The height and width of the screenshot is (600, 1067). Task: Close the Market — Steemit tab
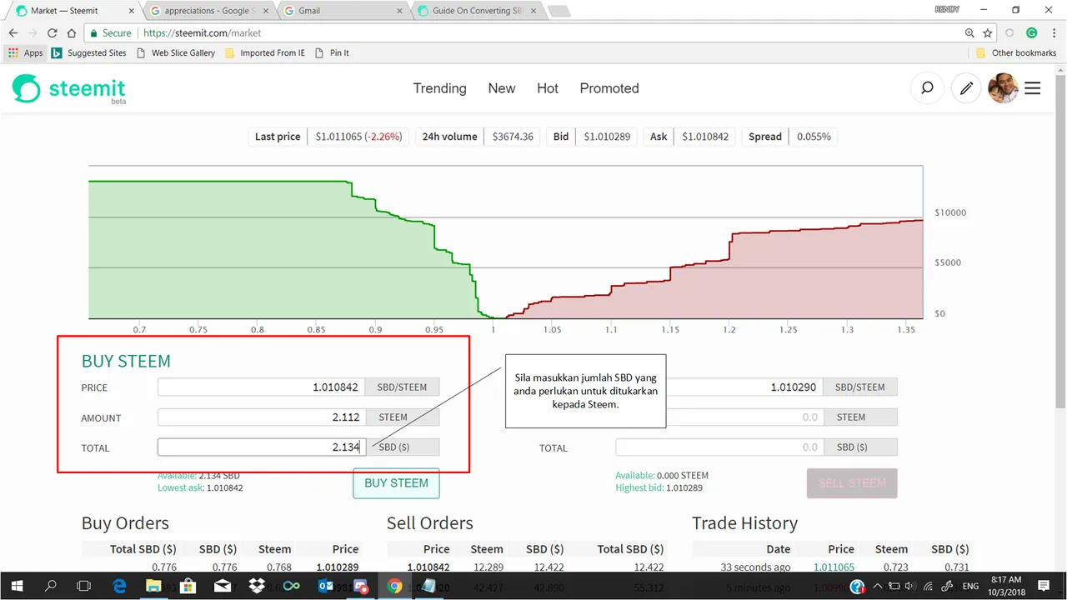point(130,11)
